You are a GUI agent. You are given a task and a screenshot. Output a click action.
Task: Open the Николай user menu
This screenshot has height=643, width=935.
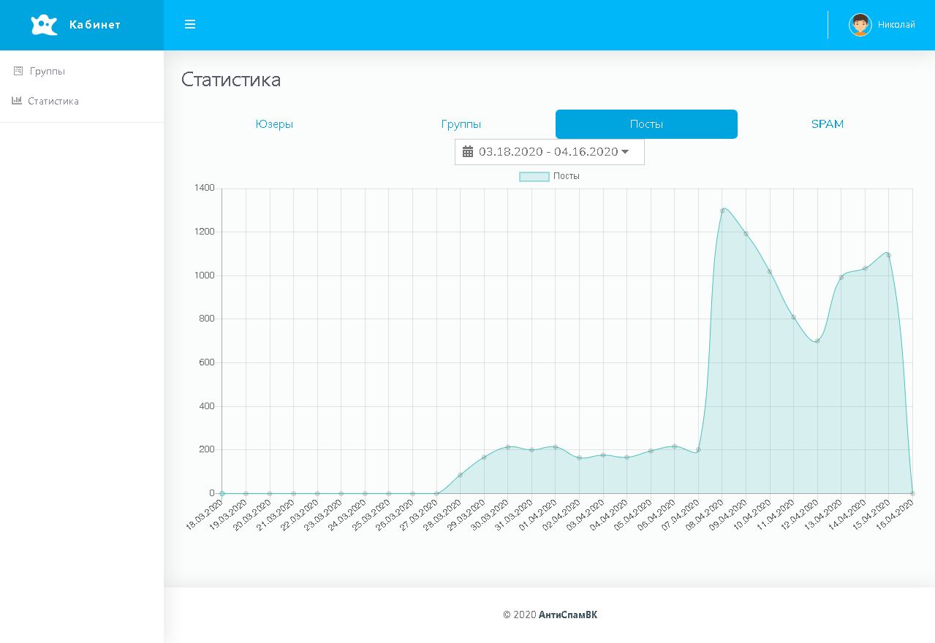coord(896,25)
